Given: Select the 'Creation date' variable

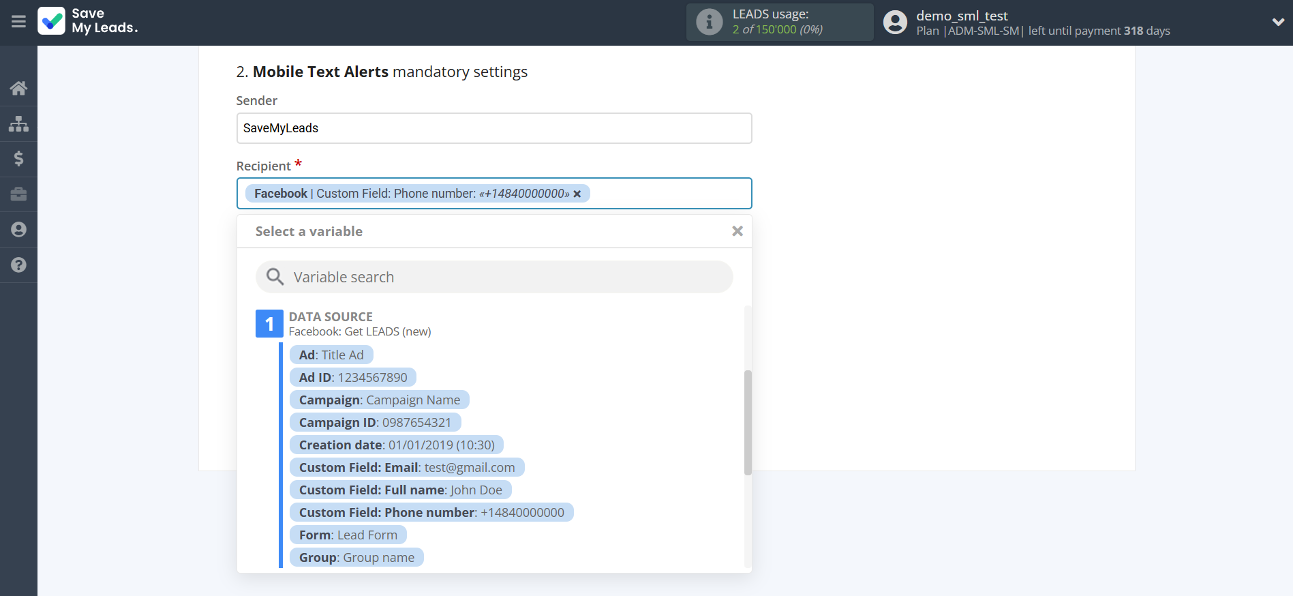Looking at the screenshot, I should tap(397, 445).
